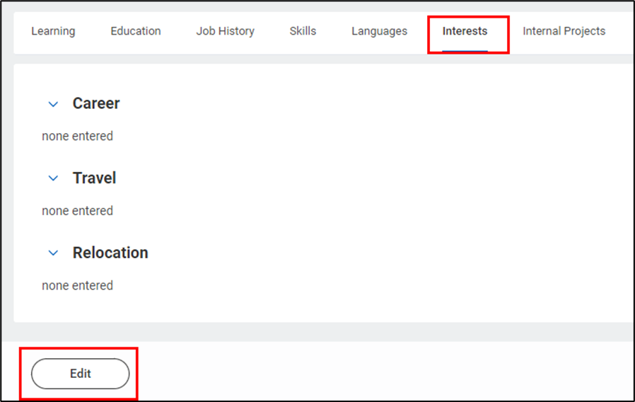
Task: Select the Skills tab
Action: [303, 31]
